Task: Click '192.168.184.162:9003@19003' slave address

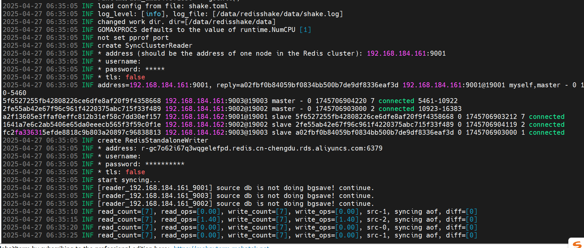Action: pyautogui.click(x=216, y=132)
